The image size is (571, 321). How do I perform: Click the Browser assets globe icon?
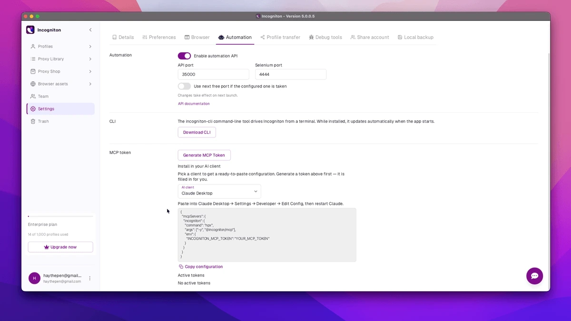click(33, 84)
